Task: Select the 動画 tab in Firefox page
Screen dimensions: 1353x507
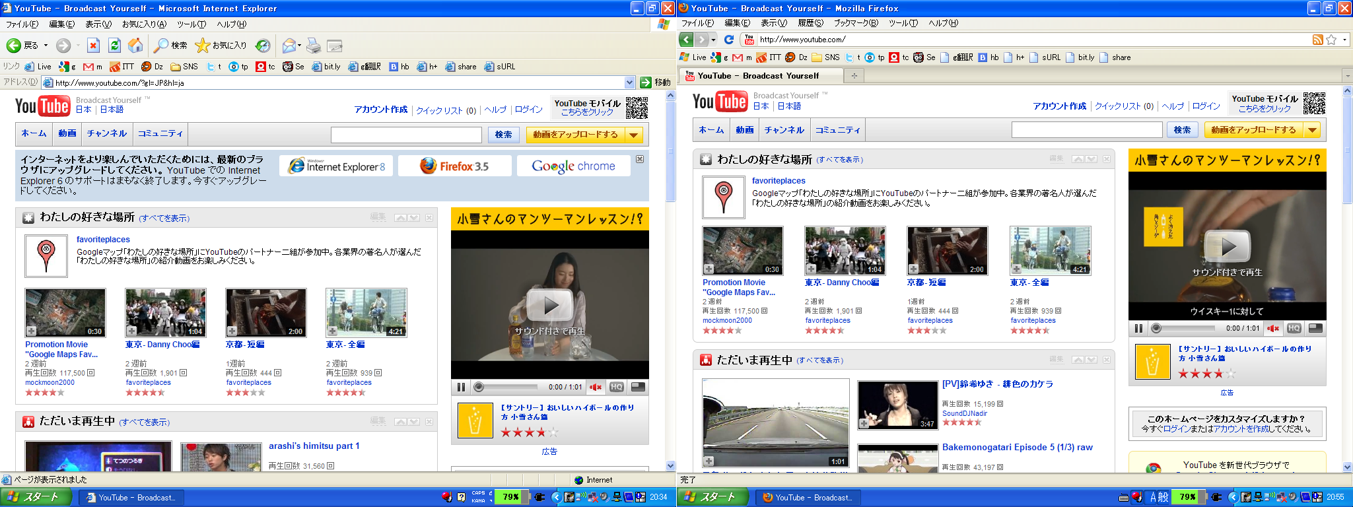Action: [745, 130]
